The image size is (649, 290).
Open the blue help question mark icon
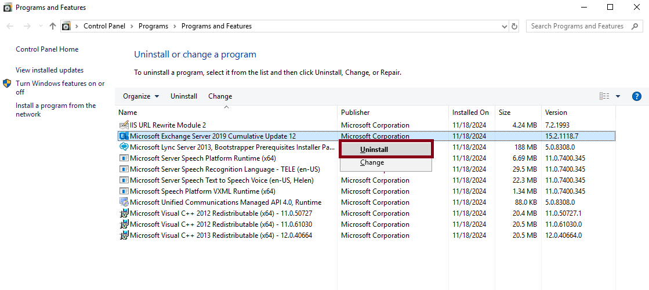pyautogui.click(x=637, y=96)
